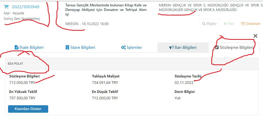Screen dimensions: 263x117
Task: Click the file icon on İhale Bilgileri
Action: pos(16,47)
